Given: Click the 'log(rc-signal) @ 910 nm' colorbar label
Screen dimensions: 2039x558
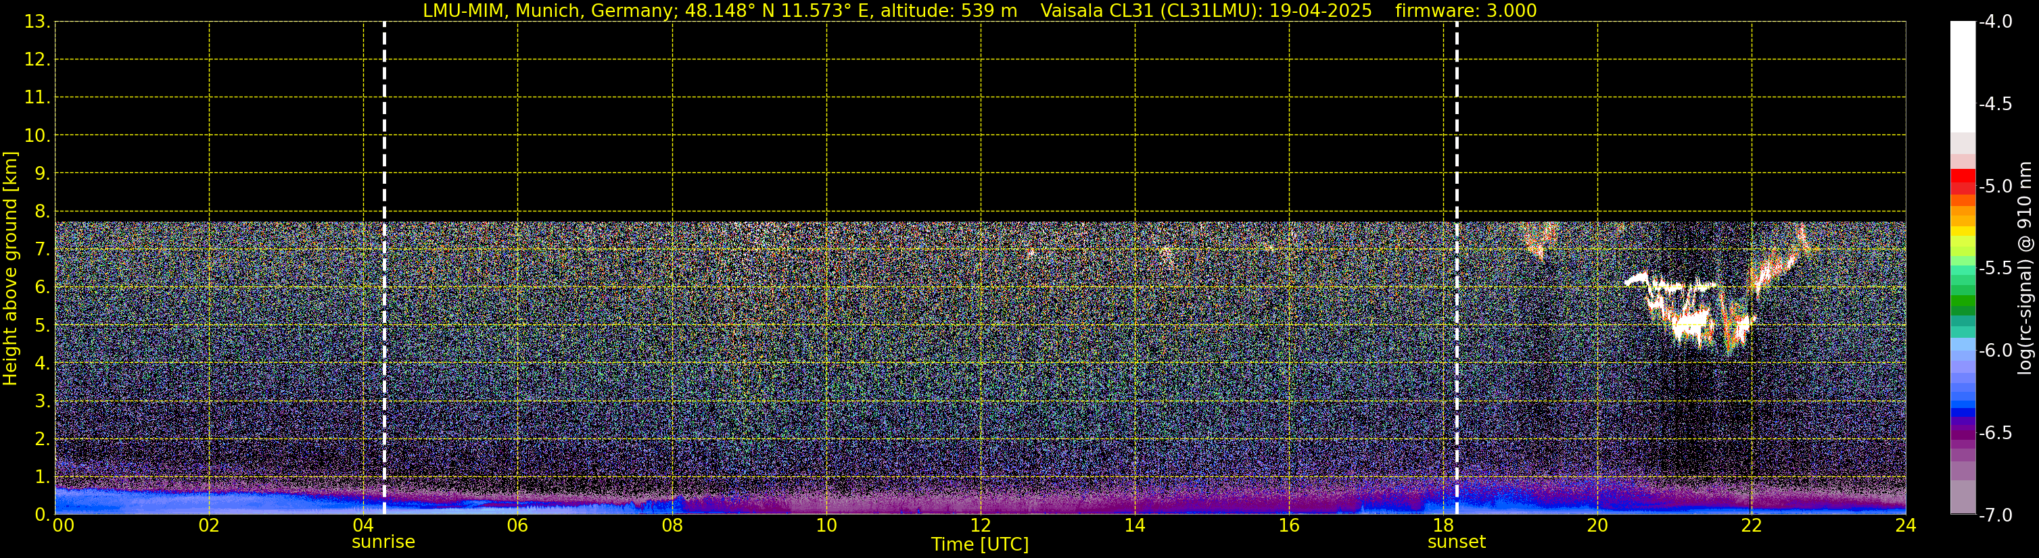Looking at the screenshot, I should coord(2025,269).
